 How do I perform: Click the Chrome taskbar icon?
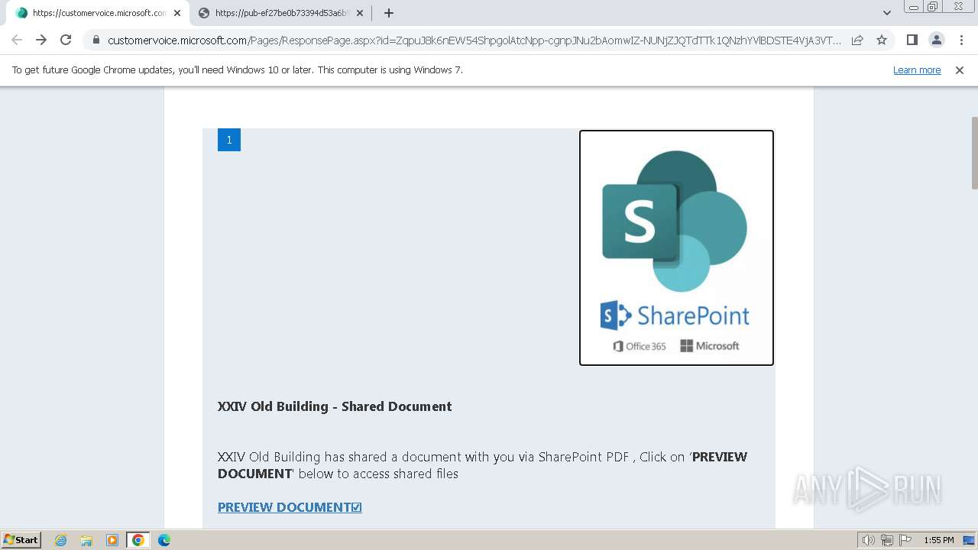pyautogui.click(x=138, y=540)
